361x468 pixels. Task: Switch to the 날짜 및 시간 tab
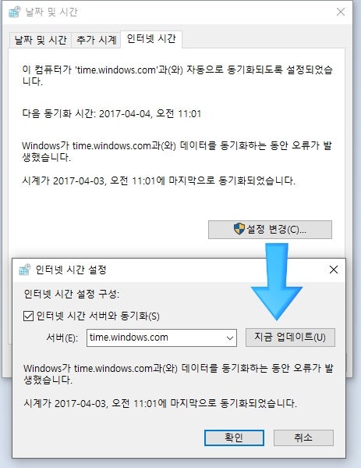pos(41,40)
